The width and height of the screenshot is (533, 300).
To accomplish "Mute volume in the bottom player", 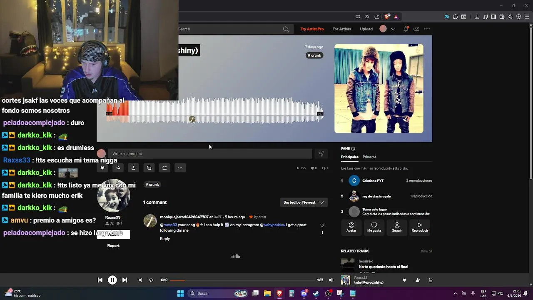I will [x=331, y=280].
